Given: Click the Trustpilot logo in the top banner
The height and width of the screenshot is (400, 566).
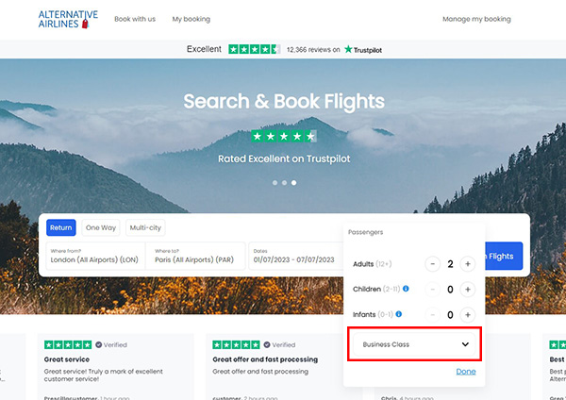Looking at the screenshot, I should [363, 49].
